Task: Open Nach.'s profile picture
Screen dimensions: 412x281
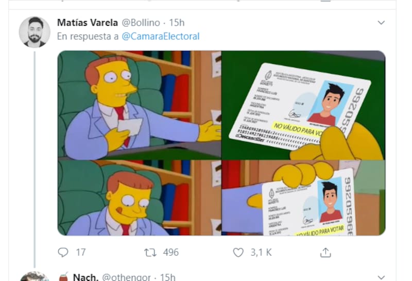Action: click(35, 276)
